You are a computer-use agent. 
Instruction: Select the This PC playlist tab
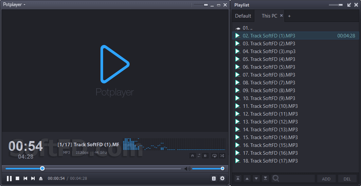269,16
